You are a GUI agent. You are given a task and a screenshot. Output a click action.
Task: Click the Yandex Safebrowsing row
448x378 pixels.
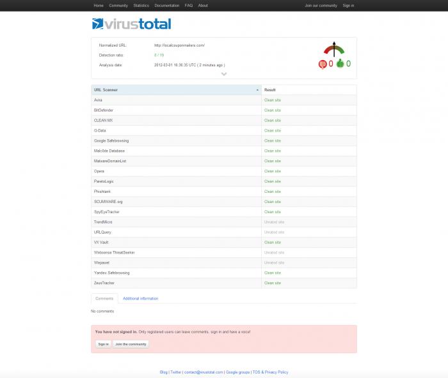pos(224,273)
